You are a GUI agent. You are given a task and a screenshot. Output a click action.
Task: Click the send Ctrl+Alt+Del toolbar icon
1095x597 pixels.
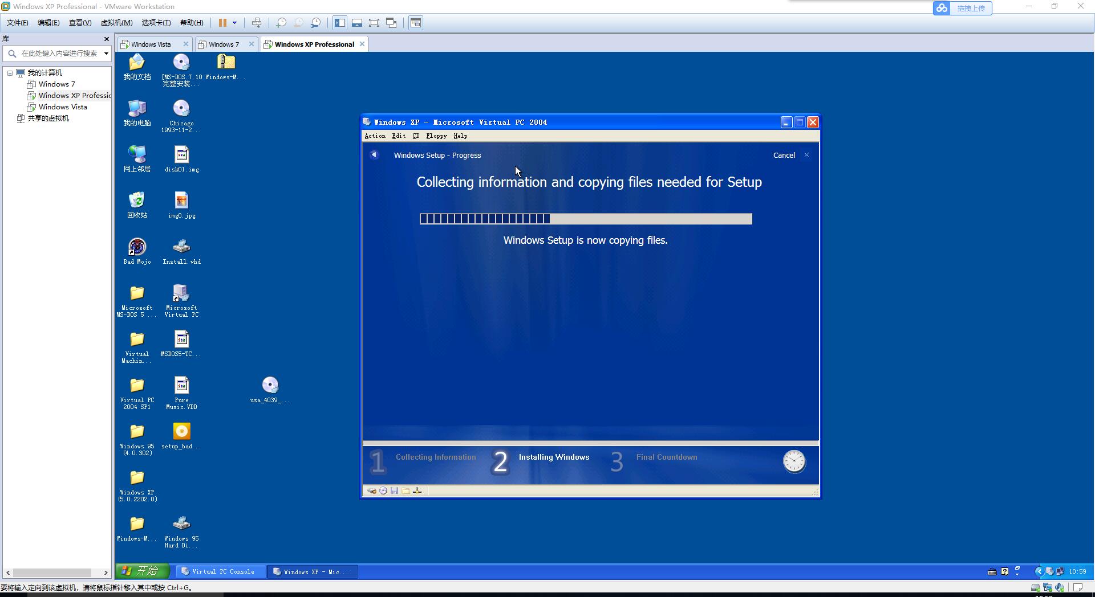[x=257, y=23]
